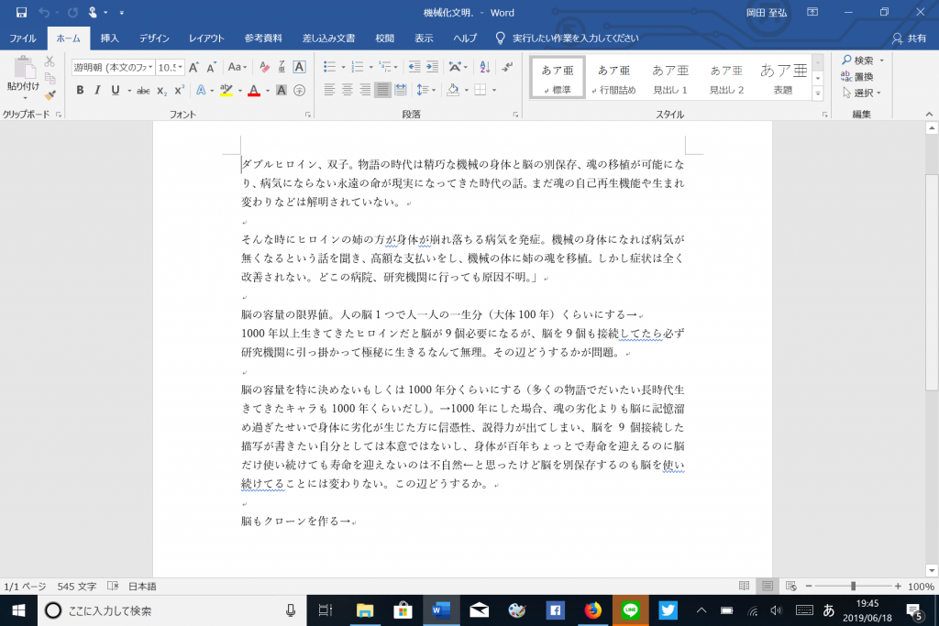Image resolution: width=939 pixels, height=626 pixels.
Task: Click the Format Painter brush icon
Action: click(x=50, y=95)
